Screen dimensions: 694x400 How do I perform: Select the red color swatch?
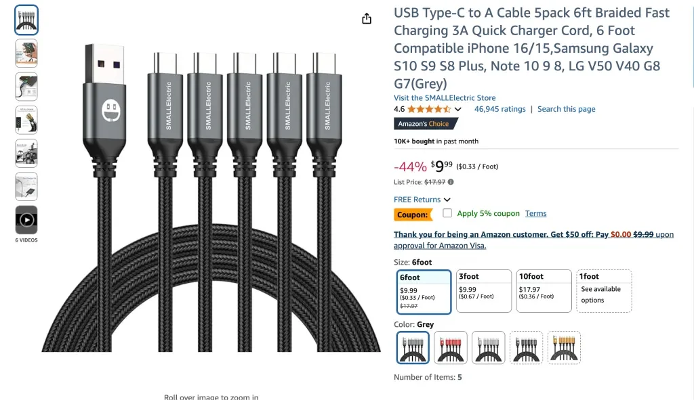450,347
